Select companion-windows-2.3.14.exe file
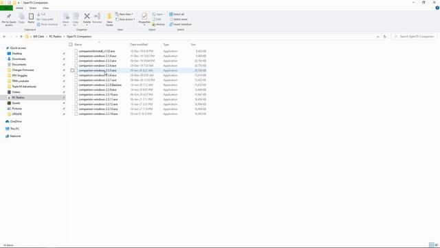Screen dimensions: 440x248 coord(98,114)
